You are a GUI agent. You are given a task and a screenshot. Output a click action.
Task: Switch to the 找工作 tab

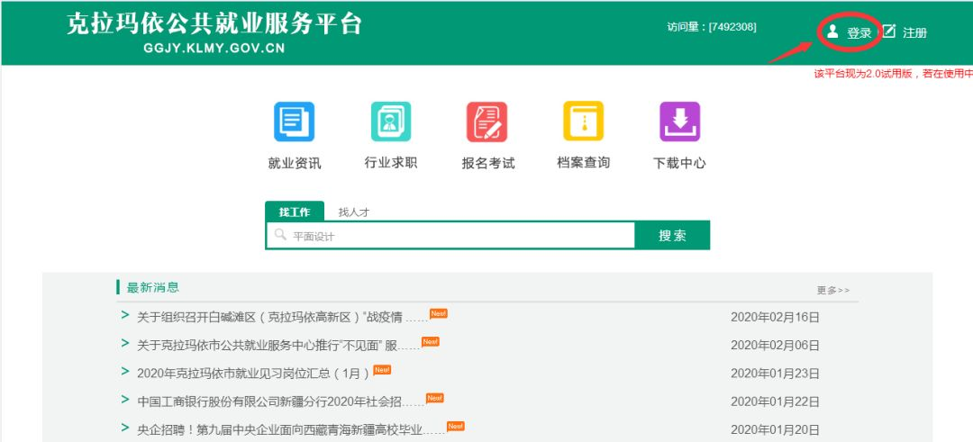click(x=294, y=212)
